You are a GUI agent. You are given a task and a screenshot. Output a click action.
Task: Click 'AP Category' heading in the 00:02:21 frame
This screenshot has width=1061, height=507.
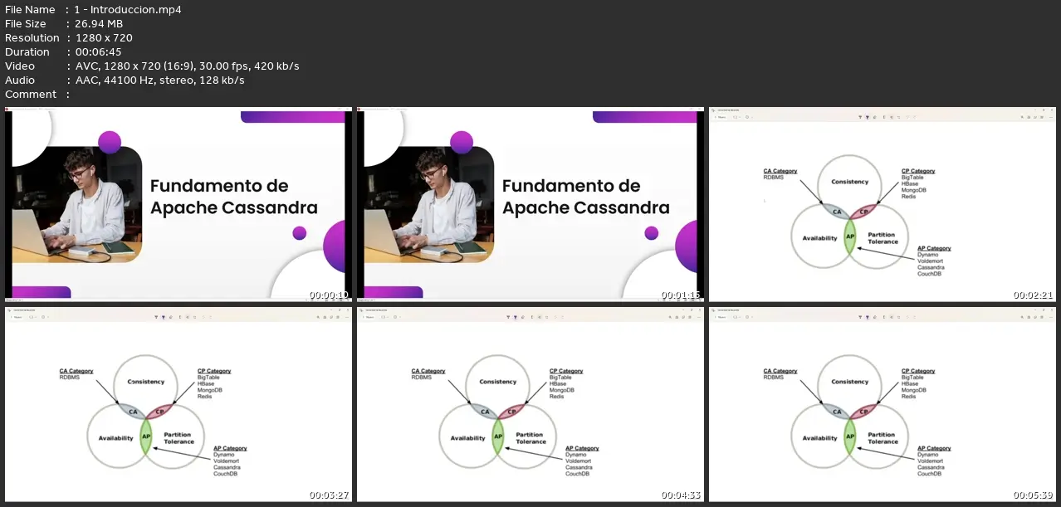pos(934,248)
